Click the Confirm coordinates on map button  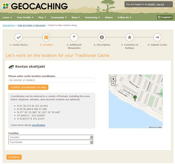point(28,87)
